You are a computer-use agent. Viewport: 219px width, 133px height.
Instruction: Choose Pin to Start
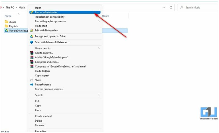65,26
